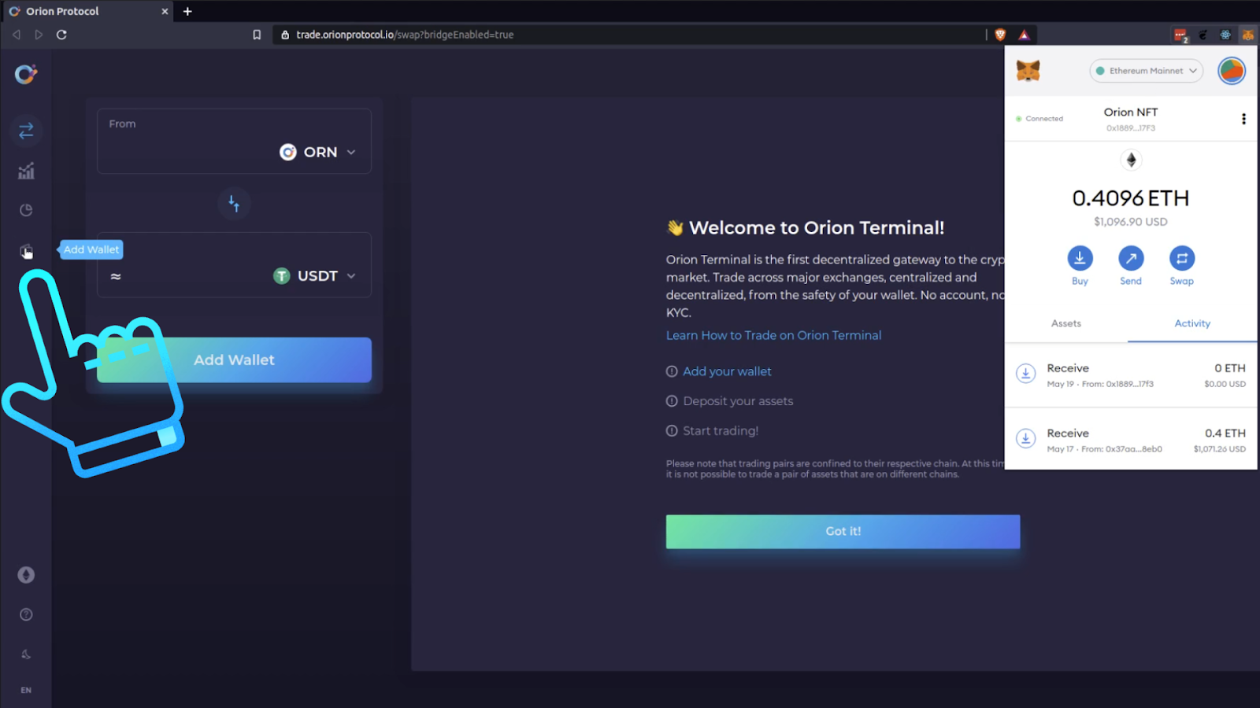Click Start trading! step

coord(721,431)
